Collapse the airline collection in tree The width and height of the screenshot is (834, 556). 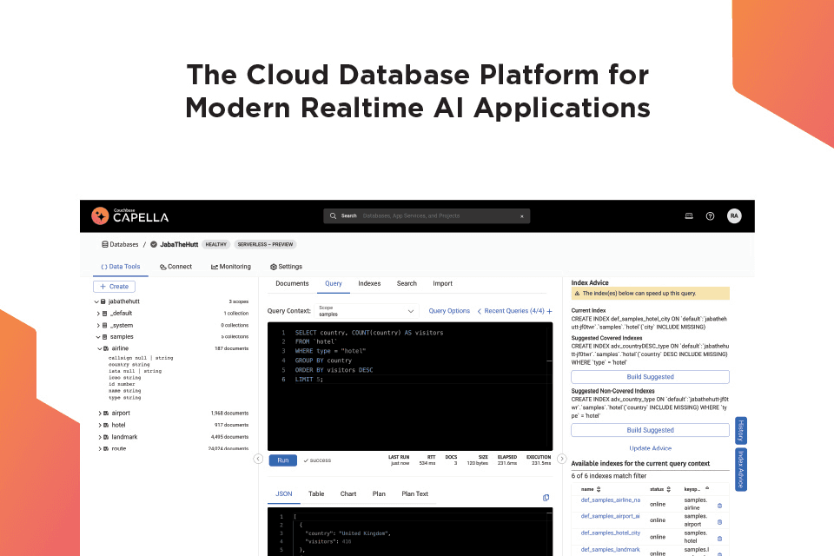tap(98, 348)
